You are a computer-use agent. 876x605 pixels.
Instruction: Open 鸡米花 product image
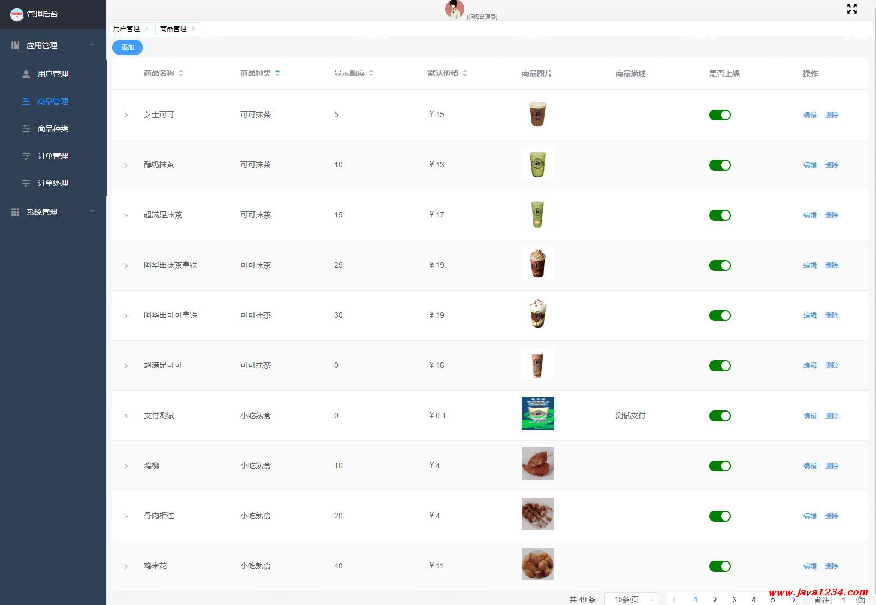pyautogui.click(x=538, y=564)
